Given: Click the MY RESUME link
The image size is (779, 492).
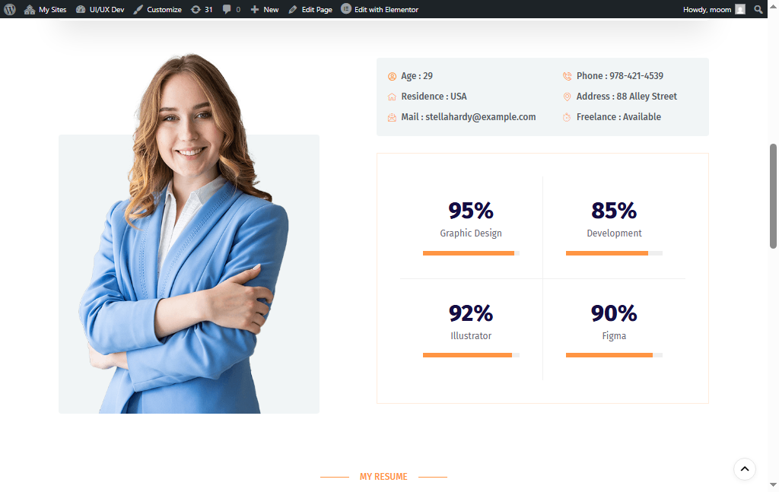Looking at the screenshot, I should point(383,477).
